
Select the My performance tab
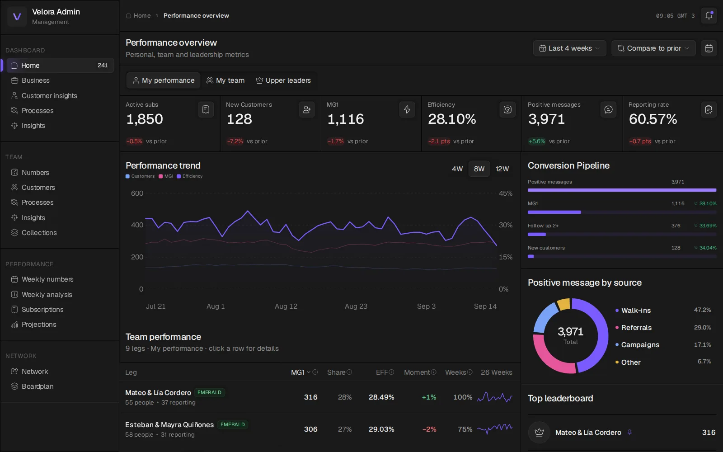point(164,80)
